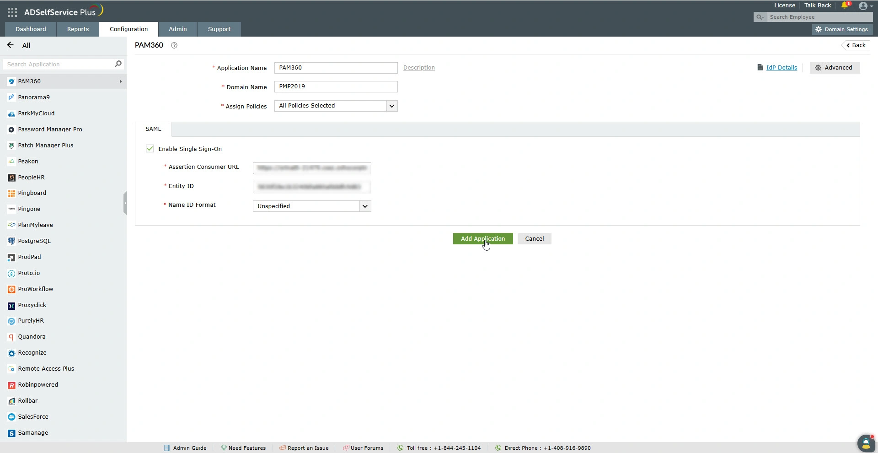Viewport: 878px width, 453px height.
Task: Select the SAML tab
Action: pos(153,129)
